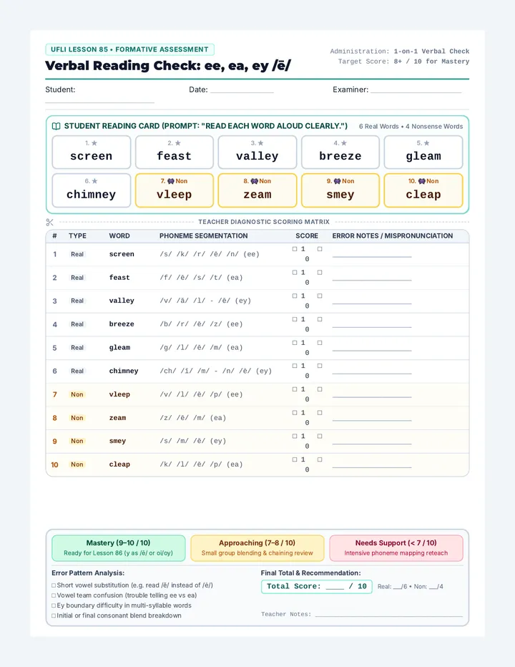The image size is (515, 667).
Task: Click the '6 Real Words • 4 Nonsense Words' note
Action: point(411,127)
